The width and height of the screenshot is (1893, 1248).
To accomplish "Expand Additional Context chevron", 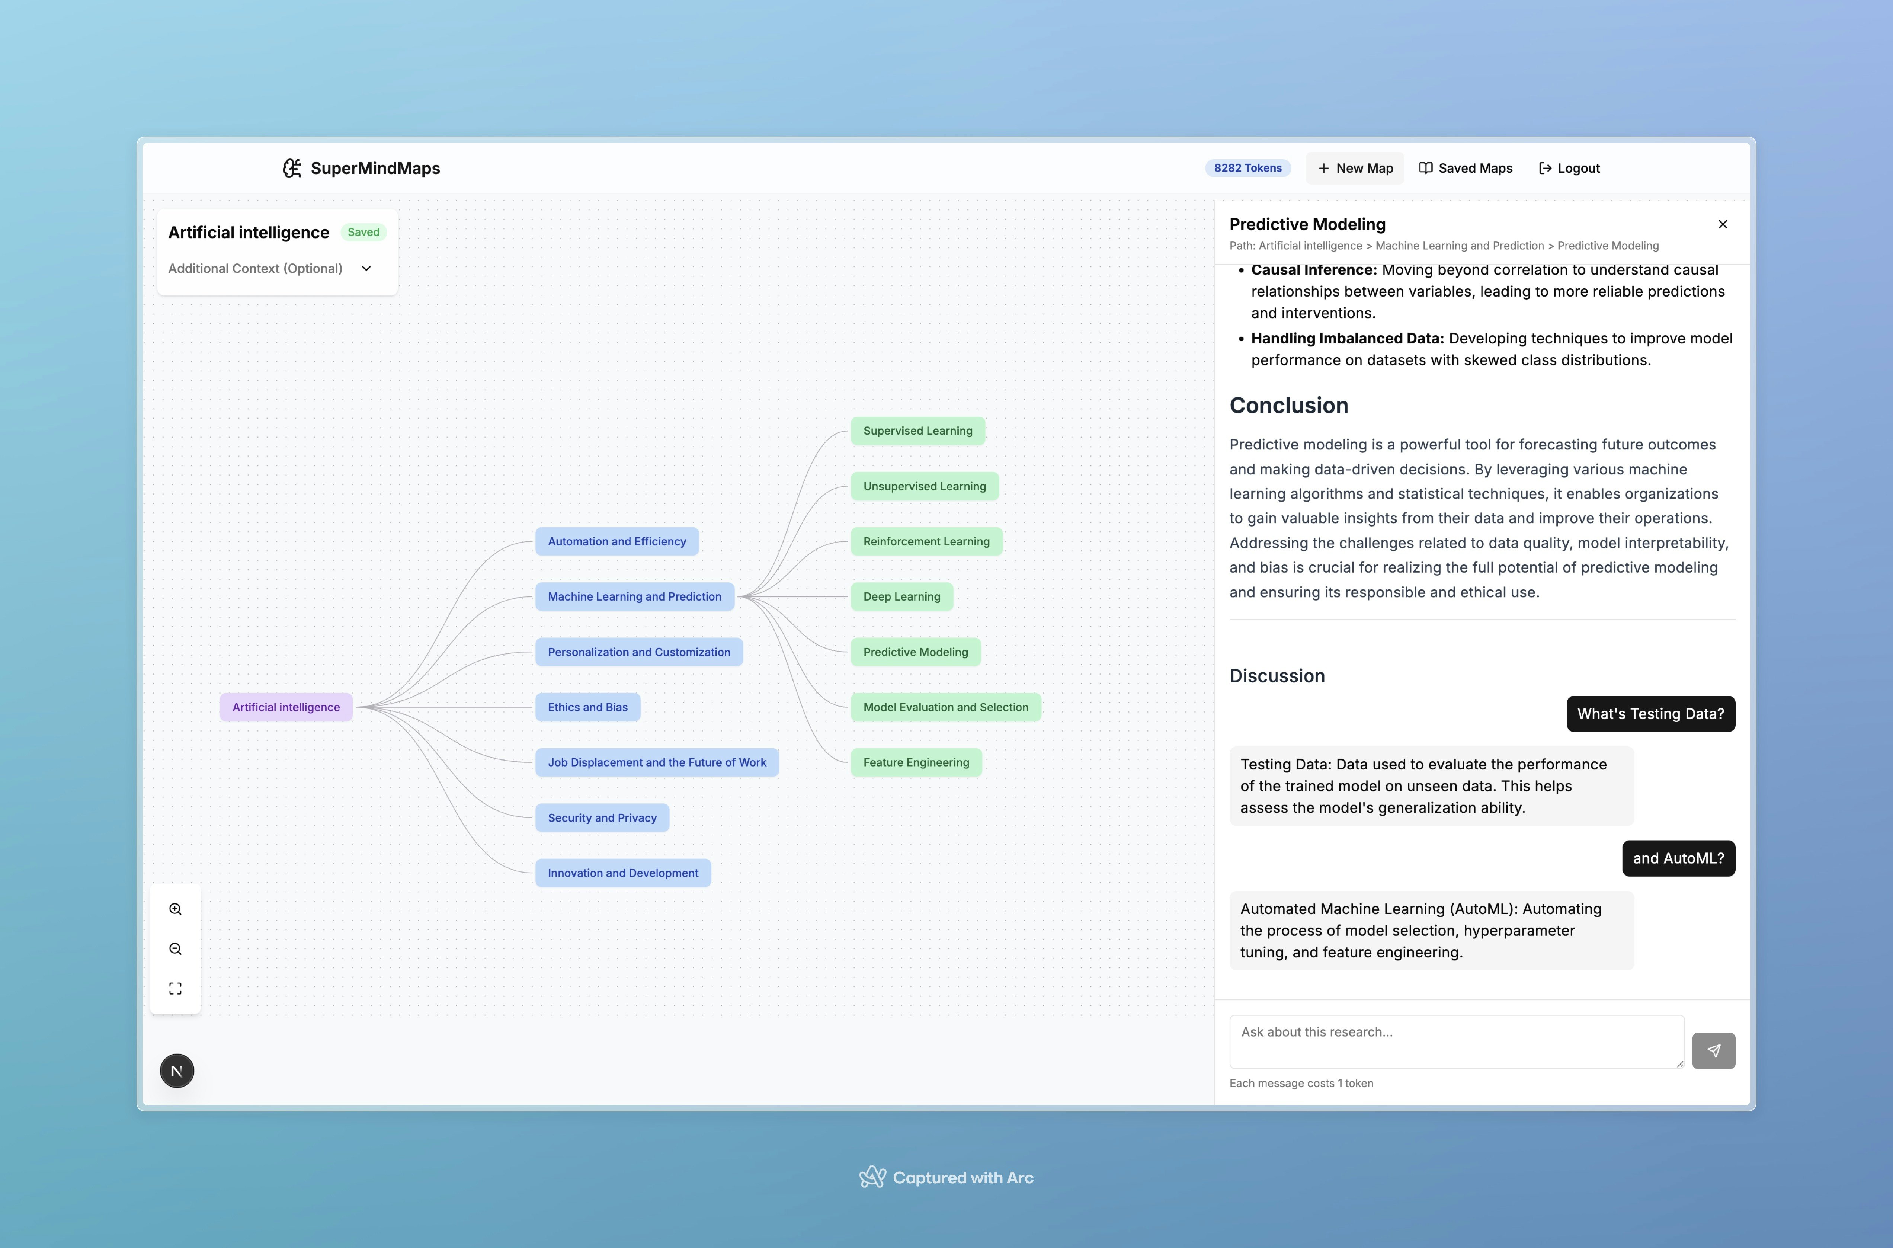I will click(x=366, y=269).
